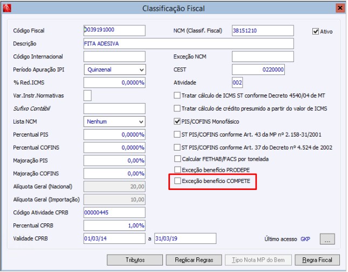Tick Exceção benefício PRODEPE checkbox
The image size is (348, 272).
pyautogui.click(x=178, y=170)
